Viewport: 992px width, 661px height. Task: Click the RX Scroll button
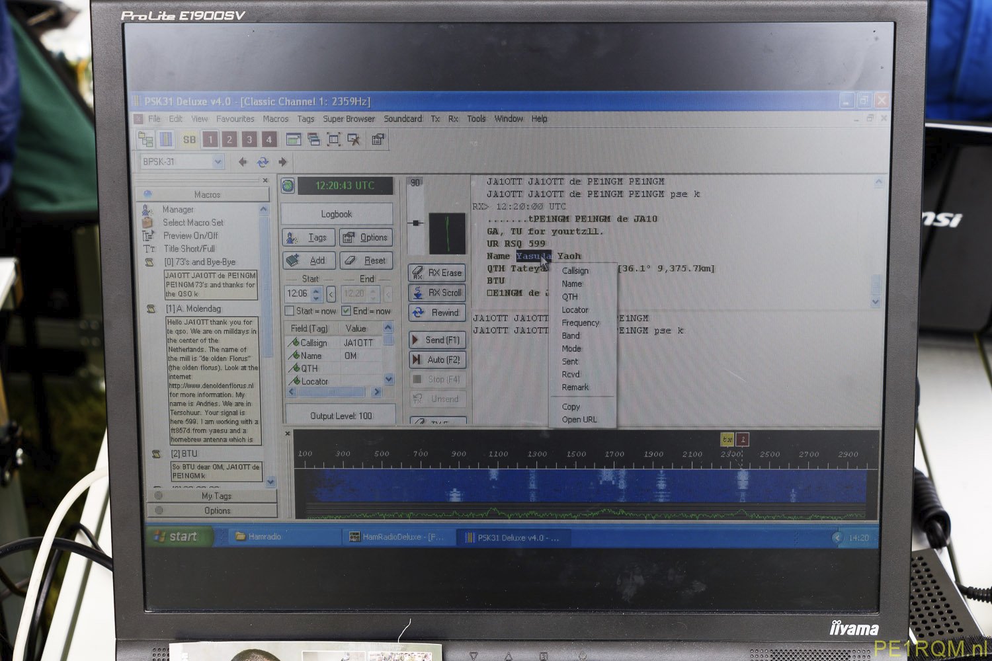pos(437,293)
